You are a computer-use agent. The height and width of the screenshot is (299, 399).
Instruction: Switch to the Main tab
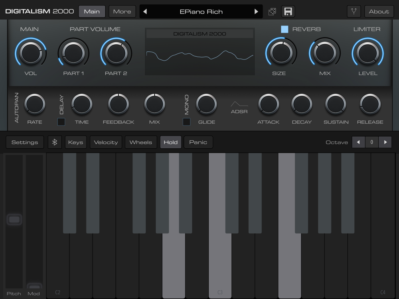[x=92, y=12]
